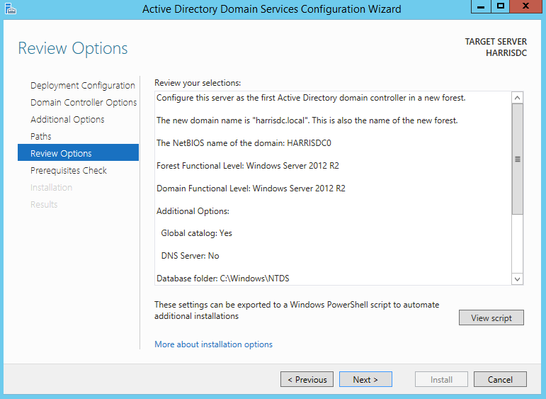Click the scroll down arrow of selections list

517,279
